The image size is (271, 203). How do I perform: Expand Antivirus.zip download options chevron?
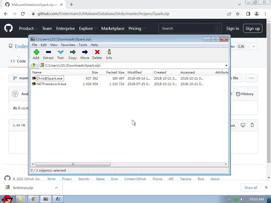[x=56, y=188]
